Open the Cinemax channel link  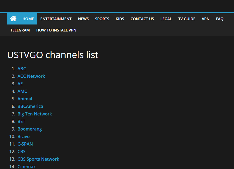[x=26, y=167]
